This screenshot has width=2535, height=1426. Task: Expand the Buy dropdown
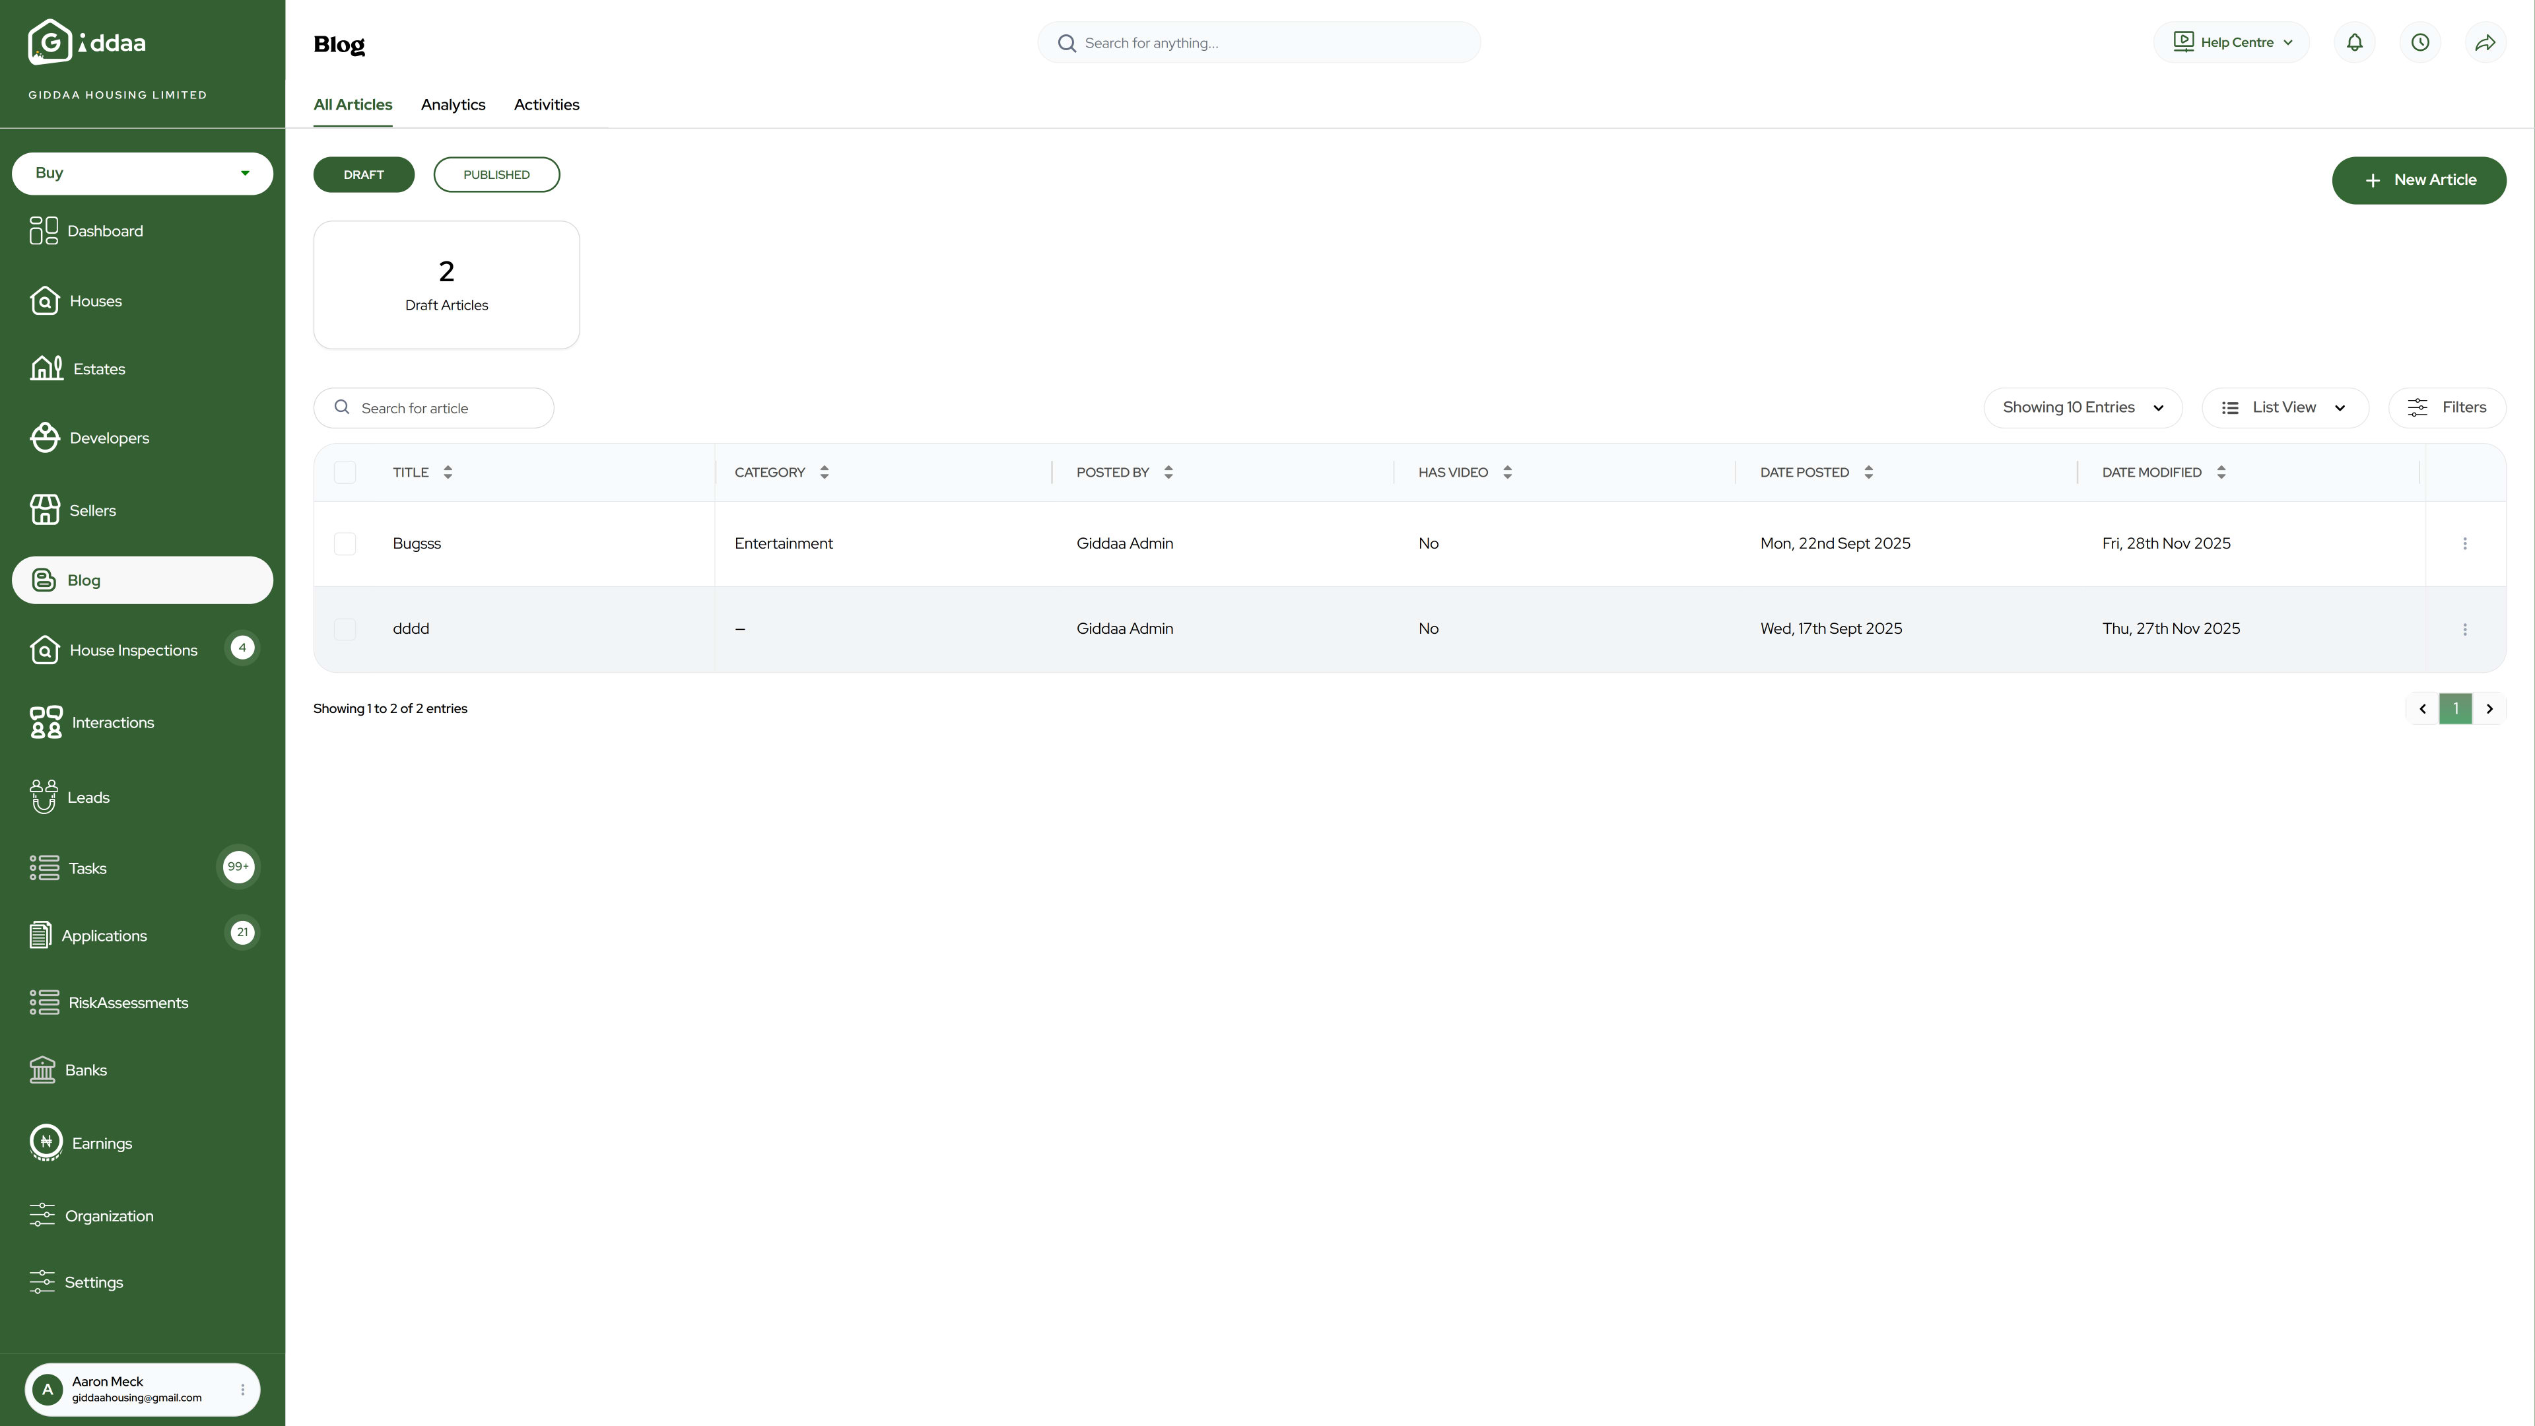pyautogui.click(x=142, y=172)
